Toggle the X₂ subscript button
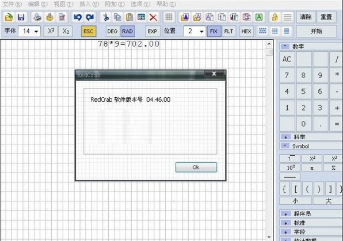 (66, 31)
